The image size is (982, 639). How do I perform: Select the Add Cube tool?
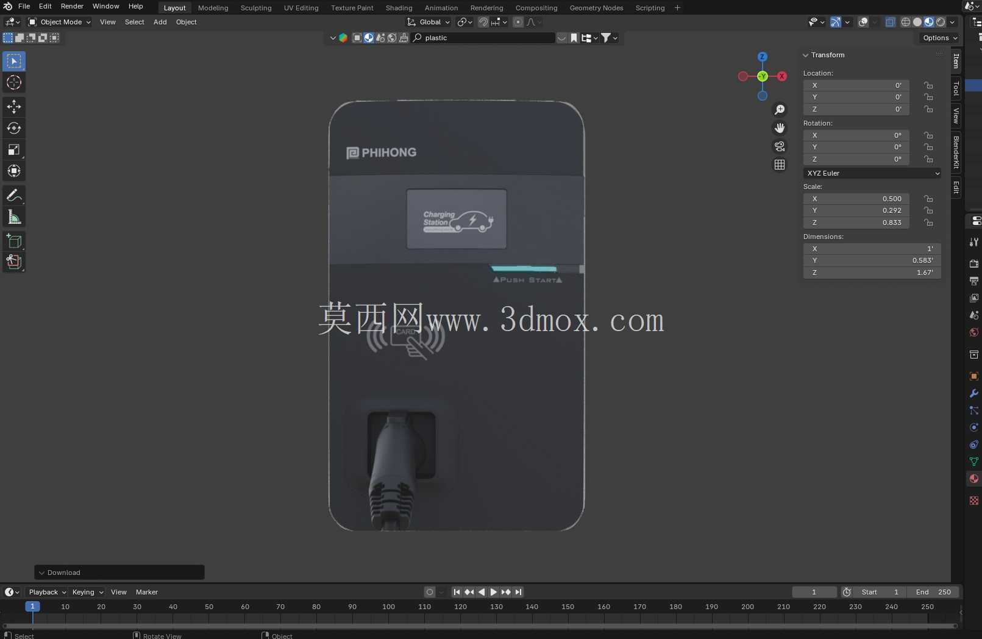[14, 241]
